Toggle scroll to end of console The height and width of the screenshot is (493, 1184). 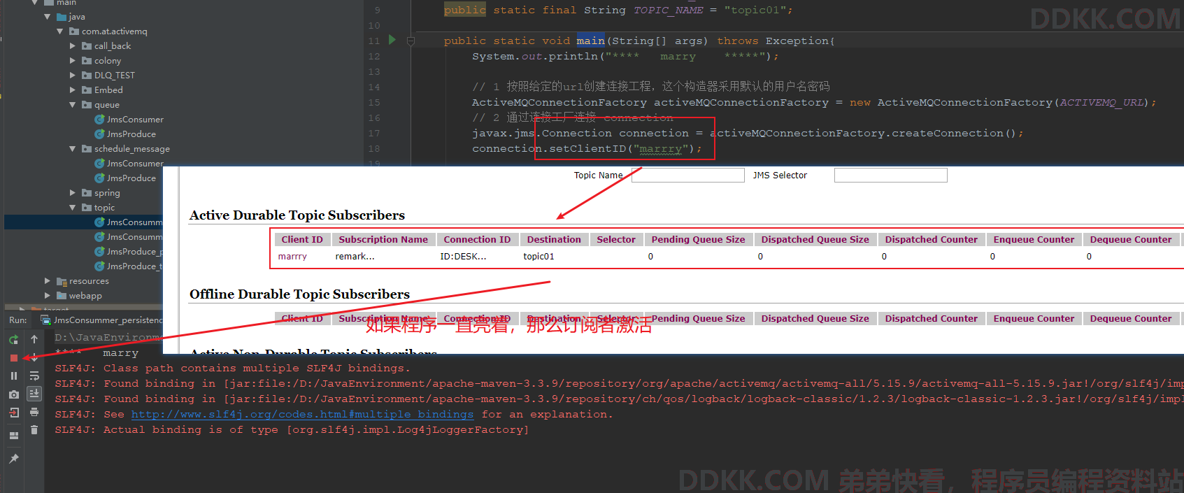pyautogui.click(x=34, y=394)
